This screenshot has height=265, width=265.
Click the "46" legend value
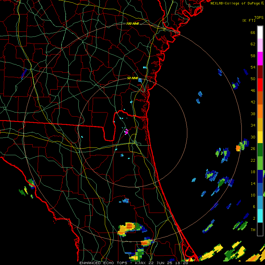253,91
